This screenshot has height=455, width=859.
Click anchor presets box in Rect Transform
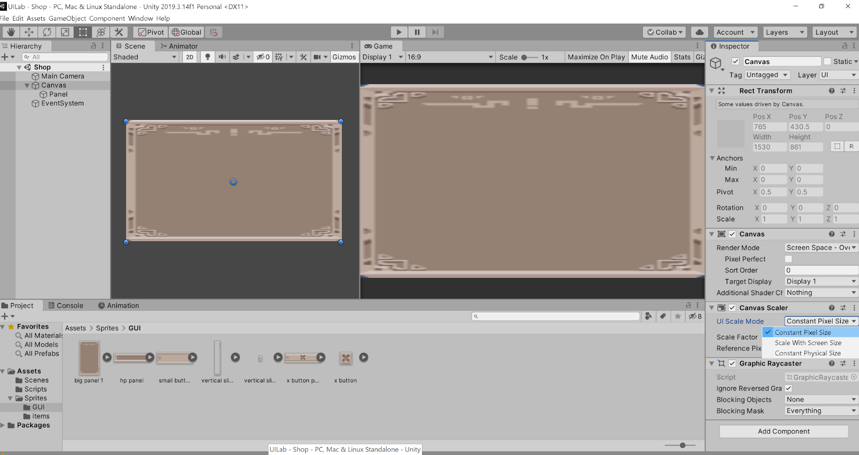click(x=730, y=134)
